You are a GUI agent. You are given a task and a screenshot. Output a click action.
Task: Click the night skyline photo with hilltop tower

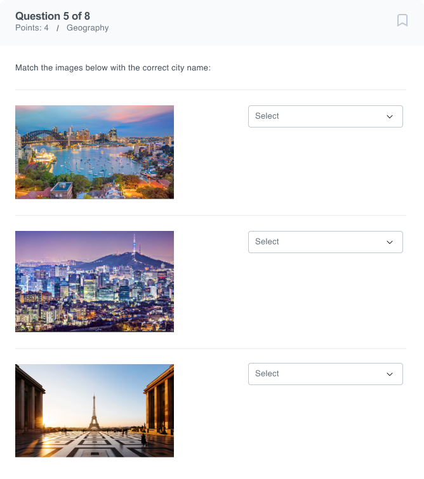point(95,281)
